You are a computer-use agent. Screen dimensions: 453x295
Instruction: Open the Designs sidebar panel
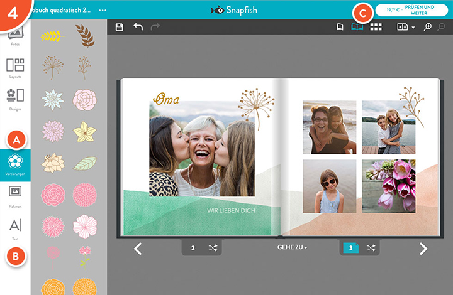15,100
